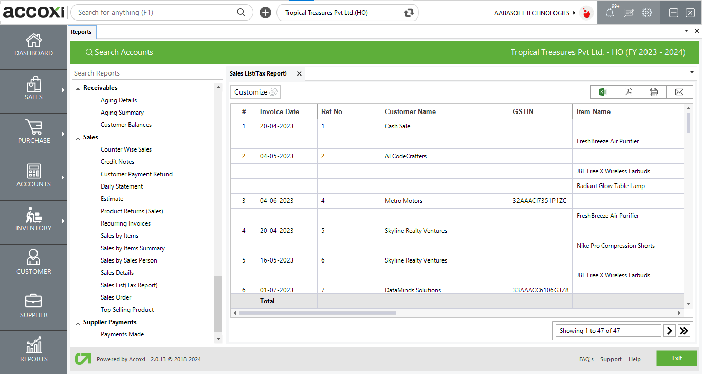This screenshot has width=702, height=374.
Task: Close the Sales List(Tax Report) tab
Action: (299, 73)
